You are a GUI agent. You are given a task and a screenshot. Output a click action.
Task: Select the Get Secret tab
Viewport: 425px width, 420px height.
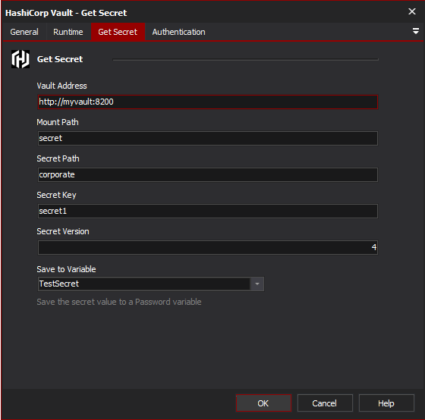(118, 32)
